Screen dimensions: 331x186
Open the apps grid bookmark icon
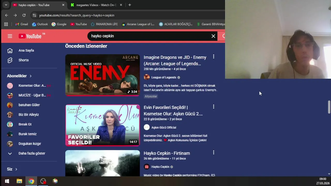6,24
